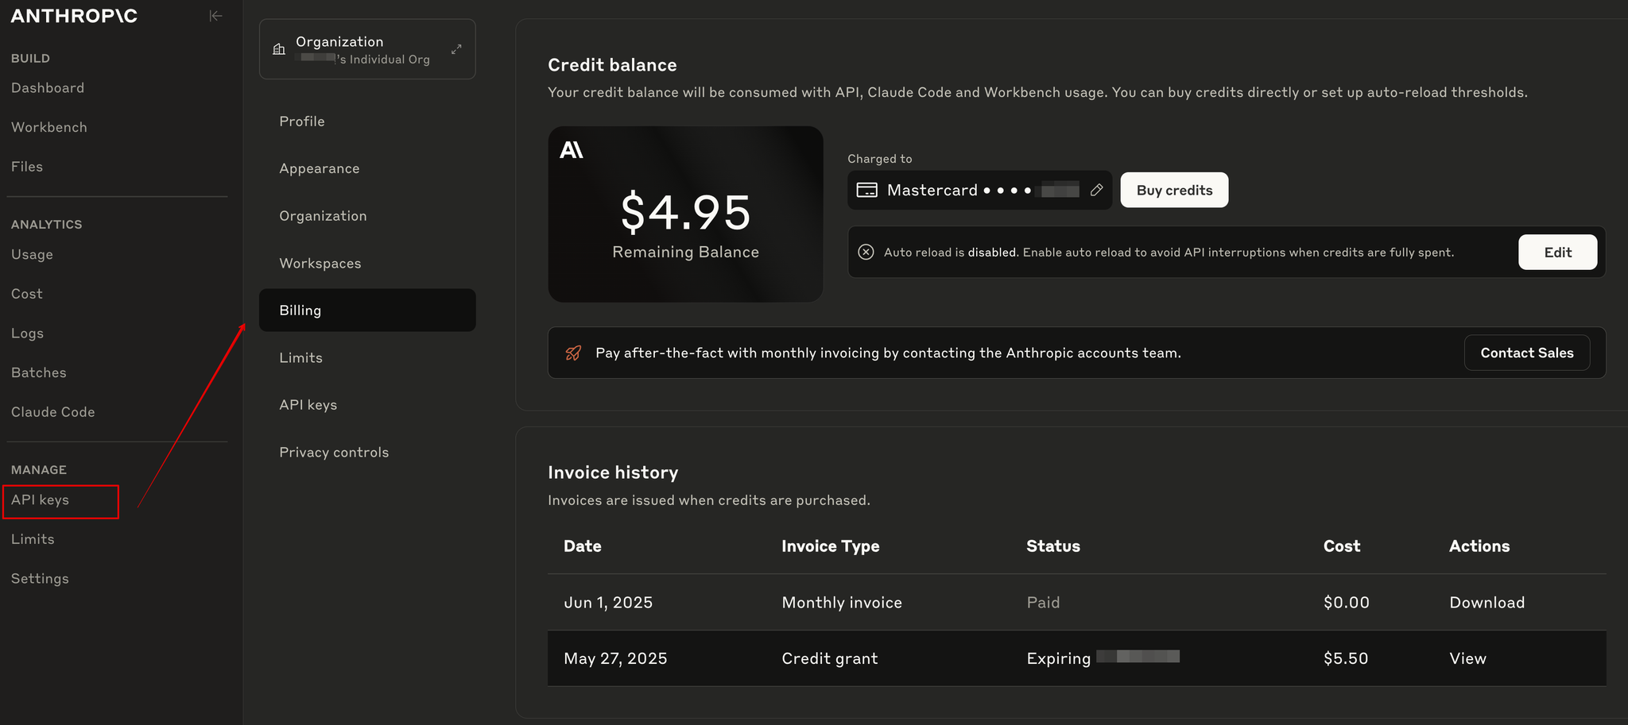Click the Anthropic logo
The height and width of the screenshot is (725, 1628).
click(x=74, y=16)
